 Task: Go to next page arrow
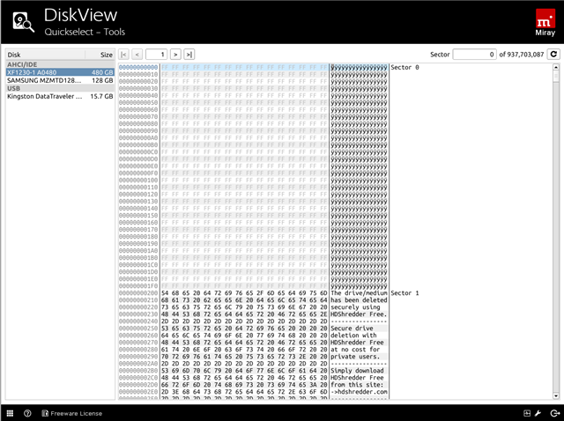click(x=175, y=55)
